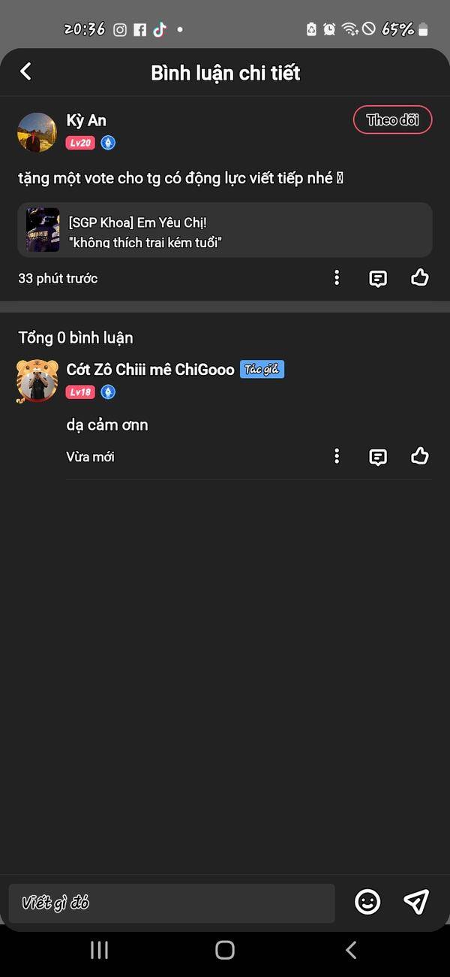Screen dimensions: 450x977
Task: Follow Kỳ An with Theo dõi button
Action: tap(393, 120)
